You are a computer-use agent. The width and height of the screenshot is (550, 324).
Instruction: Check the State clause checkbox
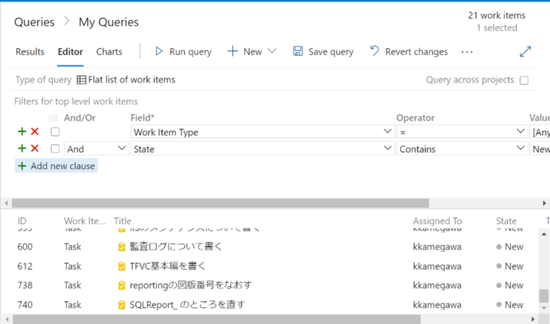[x=55, y=149]
